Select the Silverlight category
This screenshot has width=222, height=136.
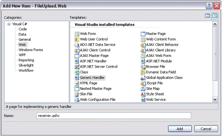click(26, 65)
